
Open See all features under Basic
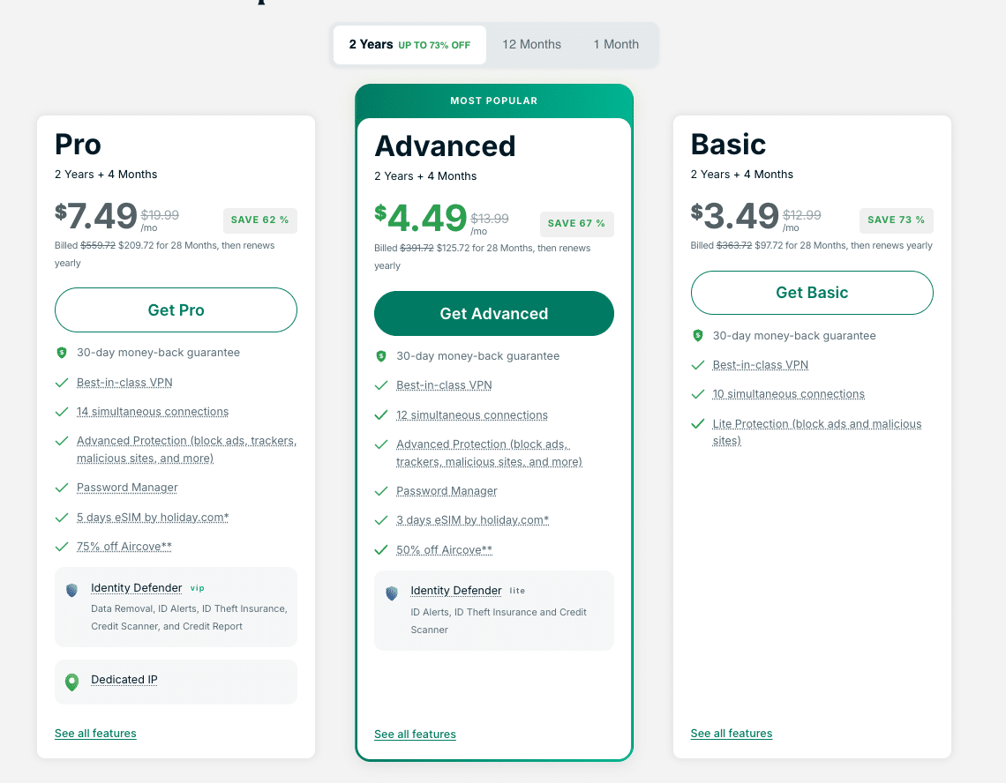731,733
